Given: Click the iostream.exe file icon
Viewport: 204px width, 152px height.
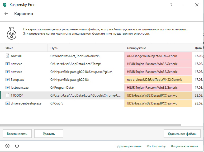Looking at the screenshot, I should point(7,87).
